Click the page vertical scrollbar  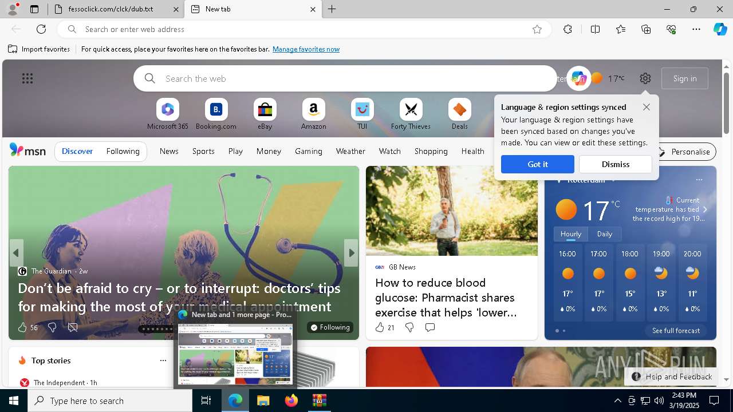(727, 103)
